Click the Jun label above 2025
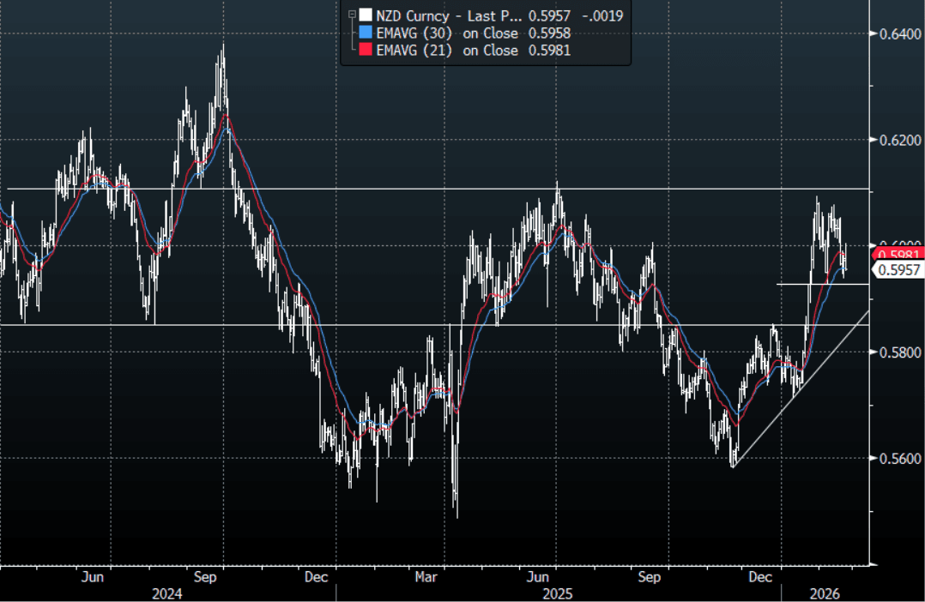 click(537, 576)
